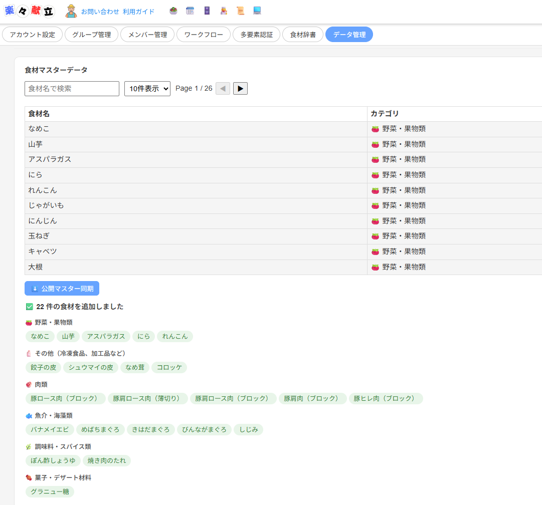Select the アスパラガス table row
Viewport: 542px width, 505px height.
(283, 160)
